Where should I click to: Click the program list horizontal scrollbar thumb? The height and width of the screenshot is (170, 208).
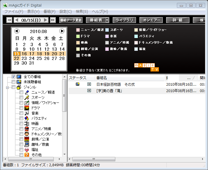pos(94,159)
